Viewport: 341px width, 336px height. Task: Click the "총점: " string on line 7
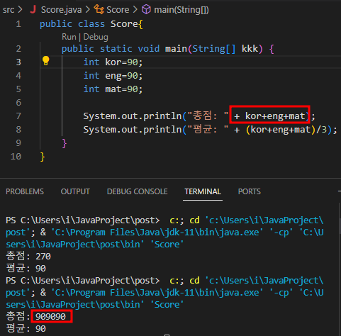[x=208, y=116]
